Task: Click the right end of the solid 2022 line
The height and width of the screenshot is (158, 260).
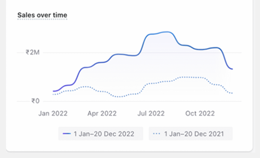Action: pos(232,69)
